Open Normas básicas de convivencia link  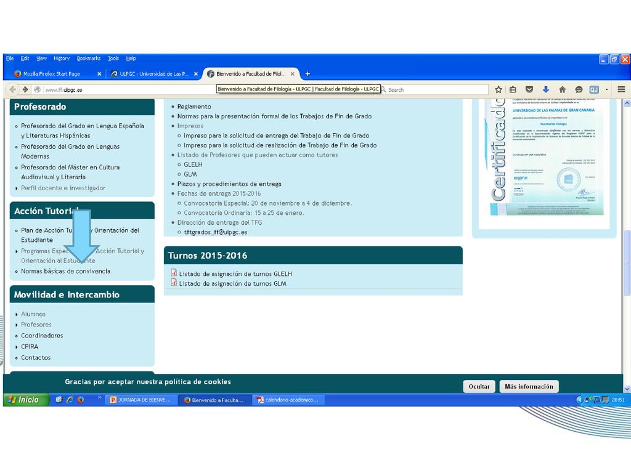pos(65,271)
